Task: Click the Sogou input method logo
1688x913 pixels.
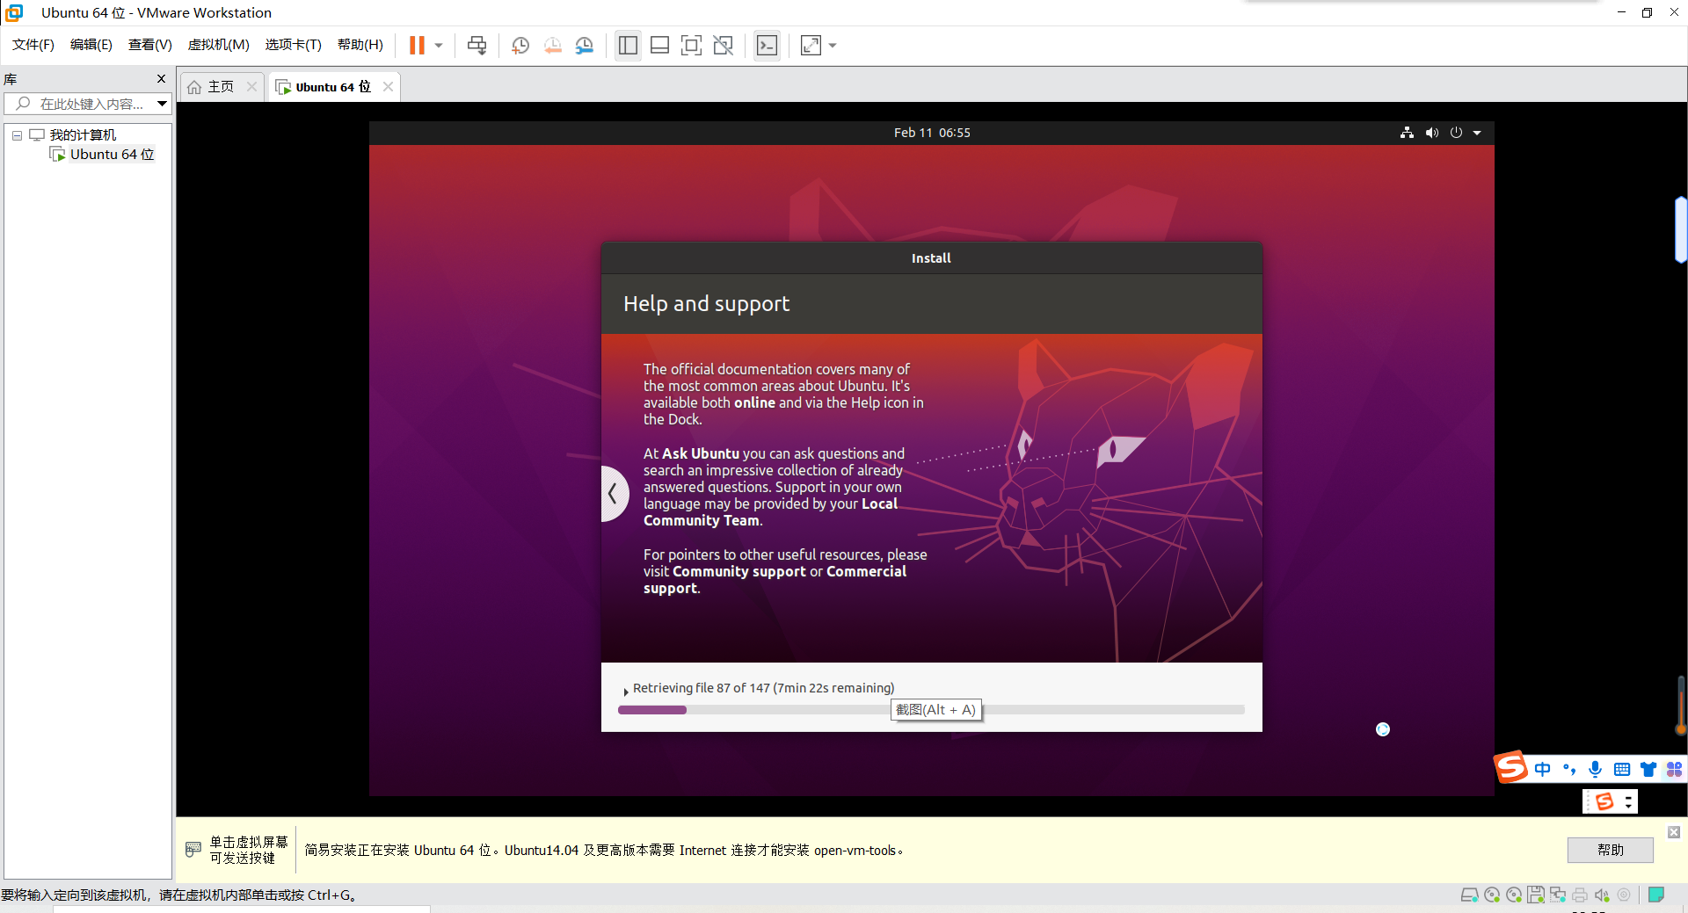Action: [x=1511, y=767]
